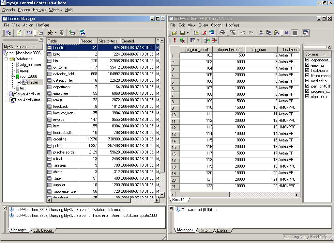The height and width of the screenshot is (243, 334).
Task: Click the cancel query database icon
Action: (182, 40)
